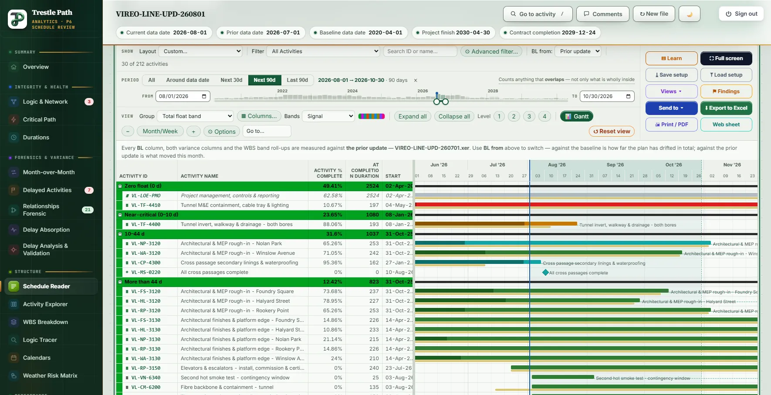Screen dimensions: 771x395
Task: Click the Logic & Network badge showing 3
Action: pyautogui.click(x=89, y=102)
